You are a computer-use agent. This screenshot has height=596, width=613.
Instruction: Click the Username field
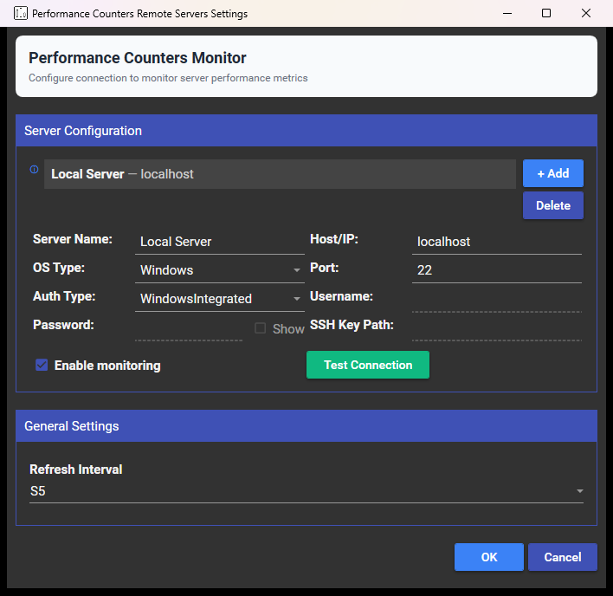[x=497, y=300]
